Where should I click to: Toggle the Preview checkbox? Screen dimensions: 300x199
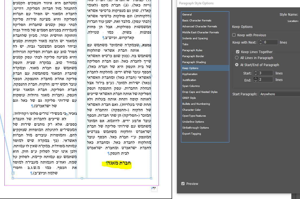tap(183, 184)
